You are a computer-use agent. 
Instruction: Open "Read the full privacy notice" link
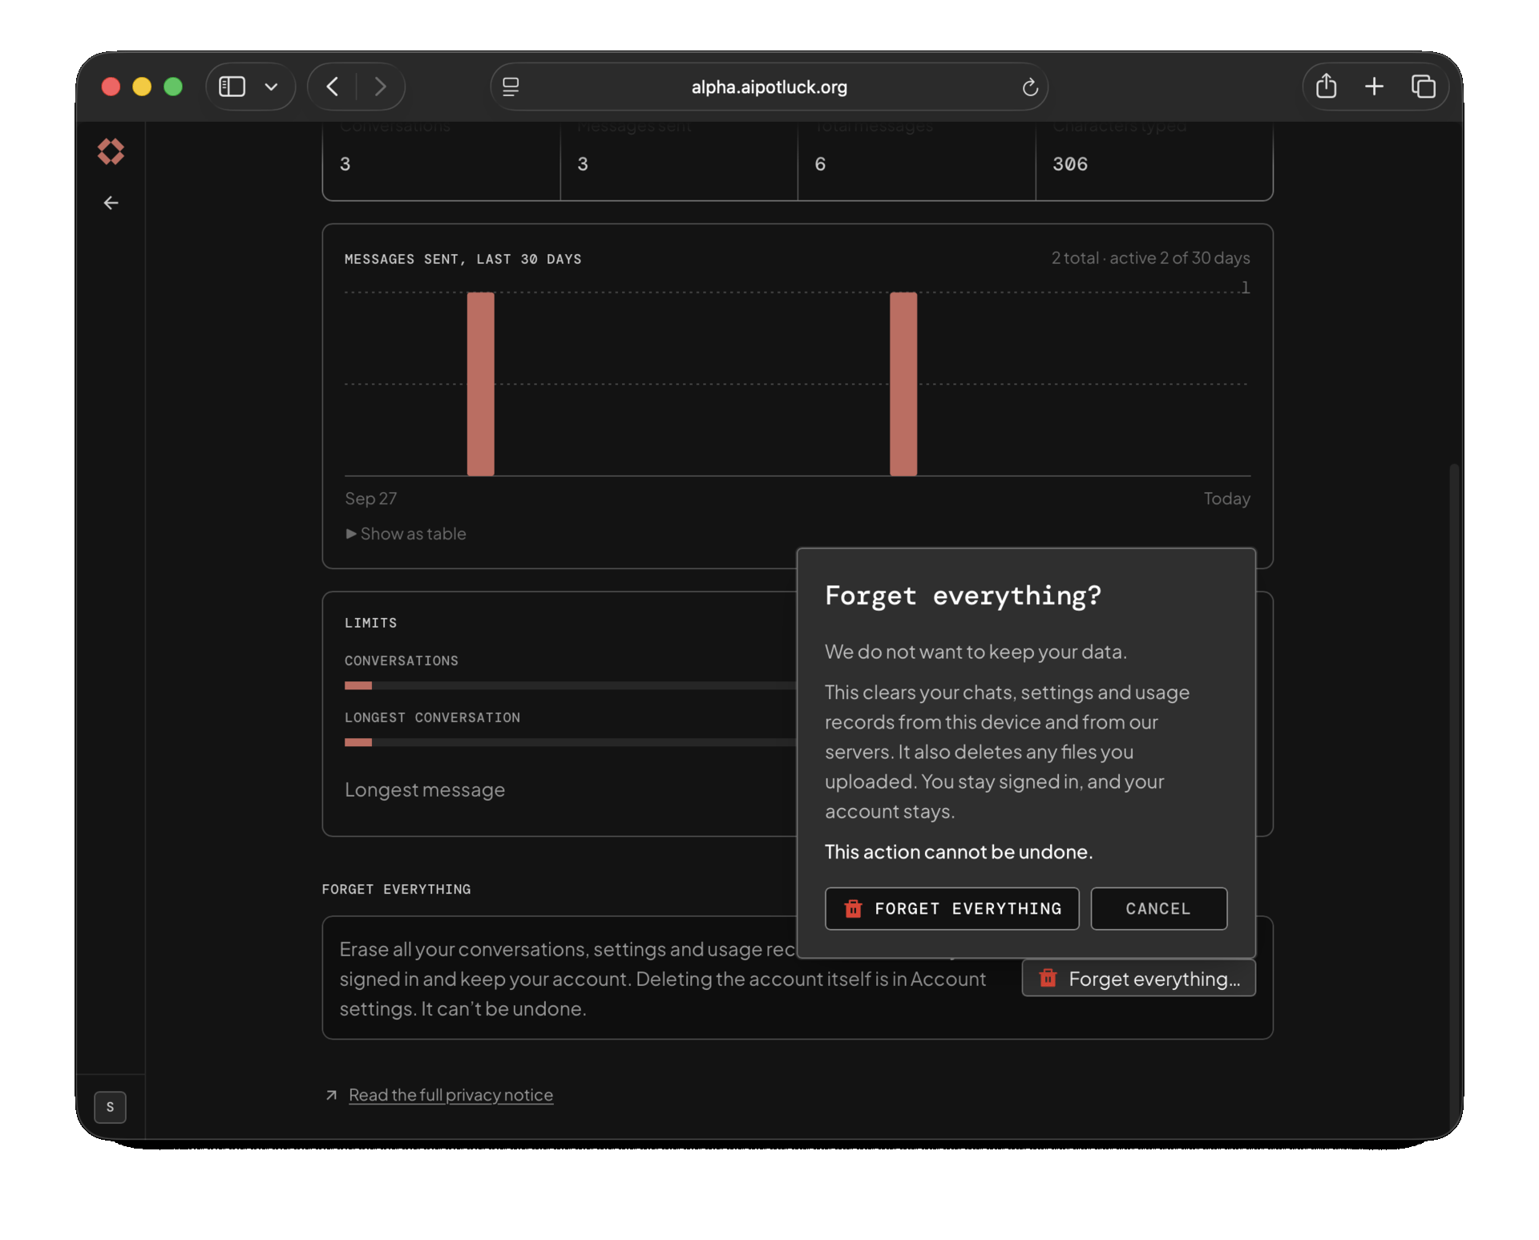[x=450, y=1095]
